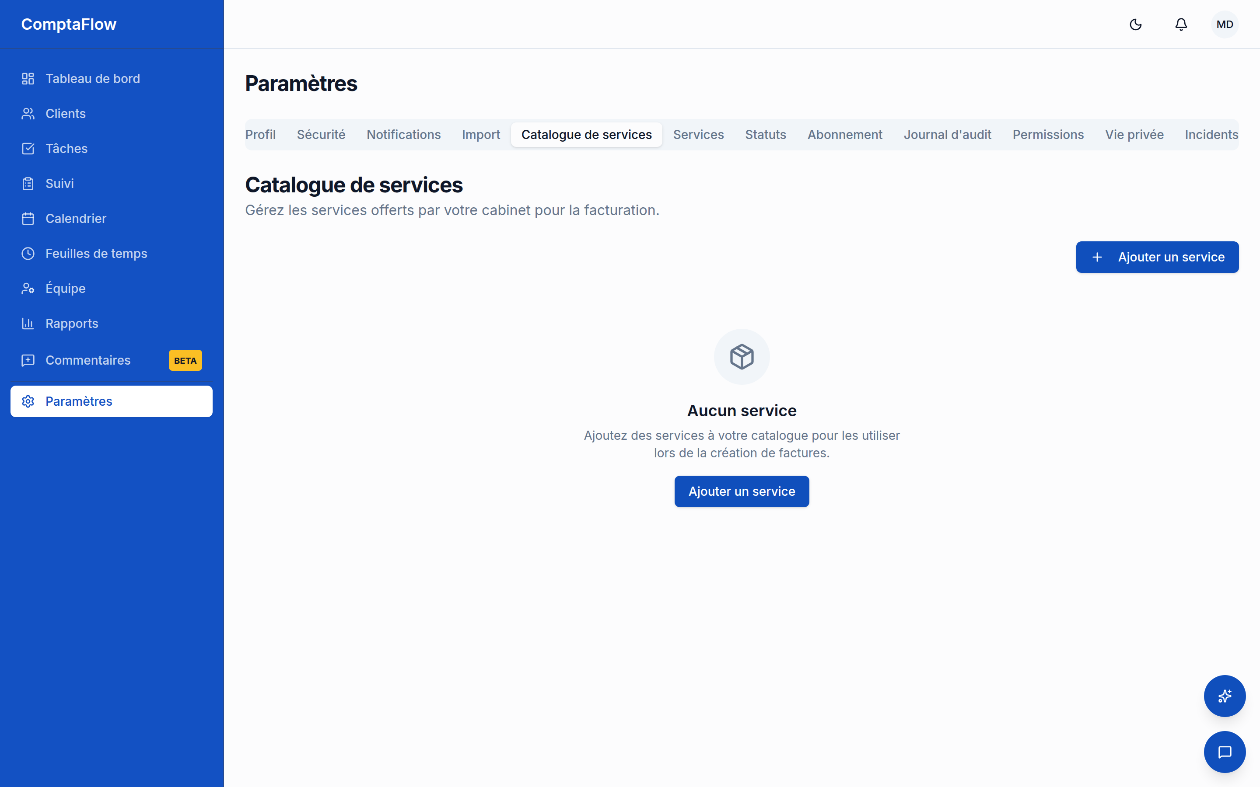1260x787 pixels.
Task: Select the Incidents tab
Action: (x=1211, y=135)
